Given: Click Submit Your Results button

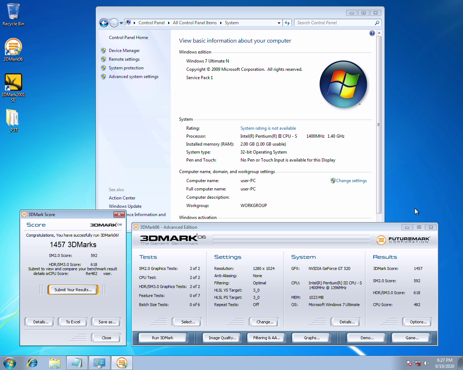Looking at the screenshot, I should pyautogui.click(x=73, y=290).
